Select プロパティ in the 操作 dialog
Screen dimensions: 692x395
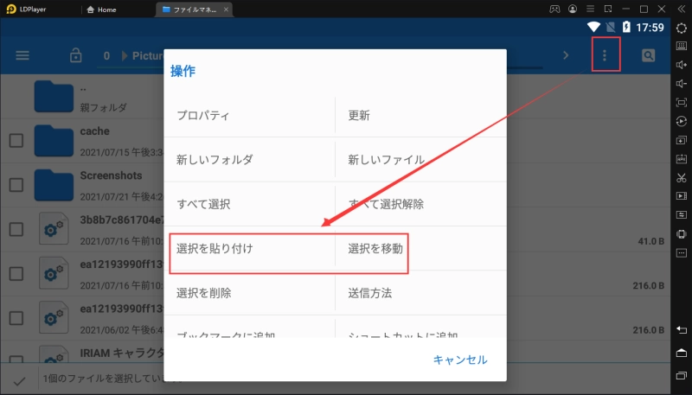(249, 116)
